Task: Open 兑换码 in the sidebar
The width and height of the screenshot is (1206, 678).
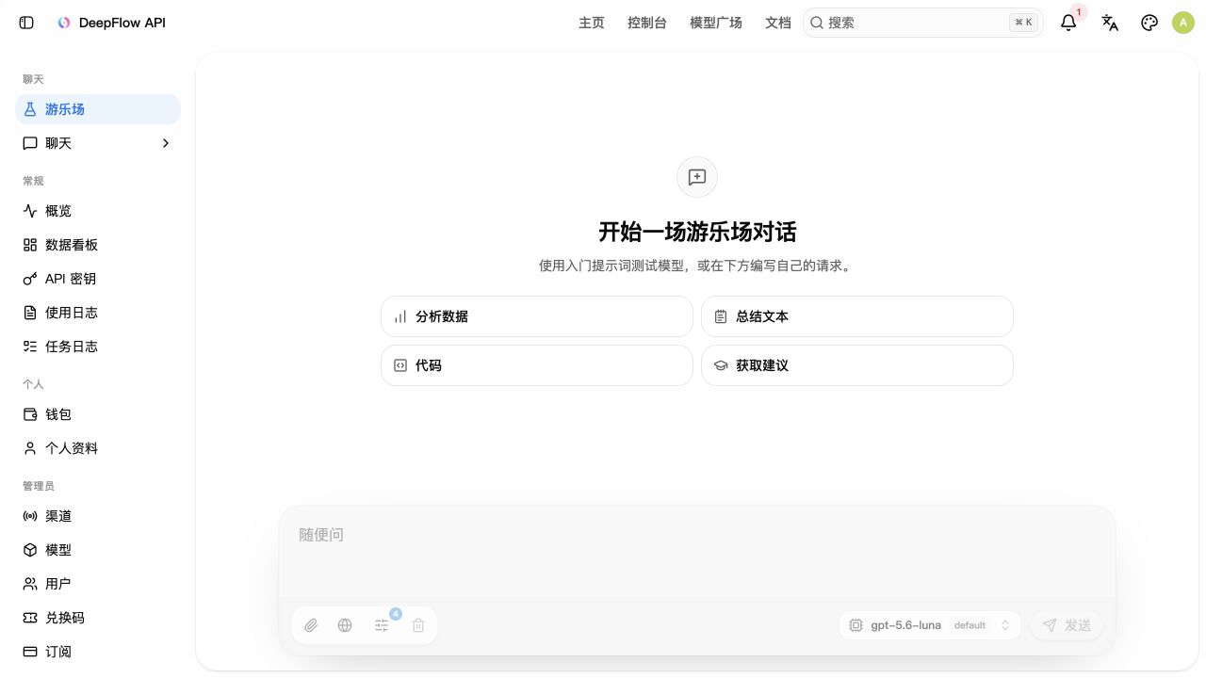Action: (98, 618)
